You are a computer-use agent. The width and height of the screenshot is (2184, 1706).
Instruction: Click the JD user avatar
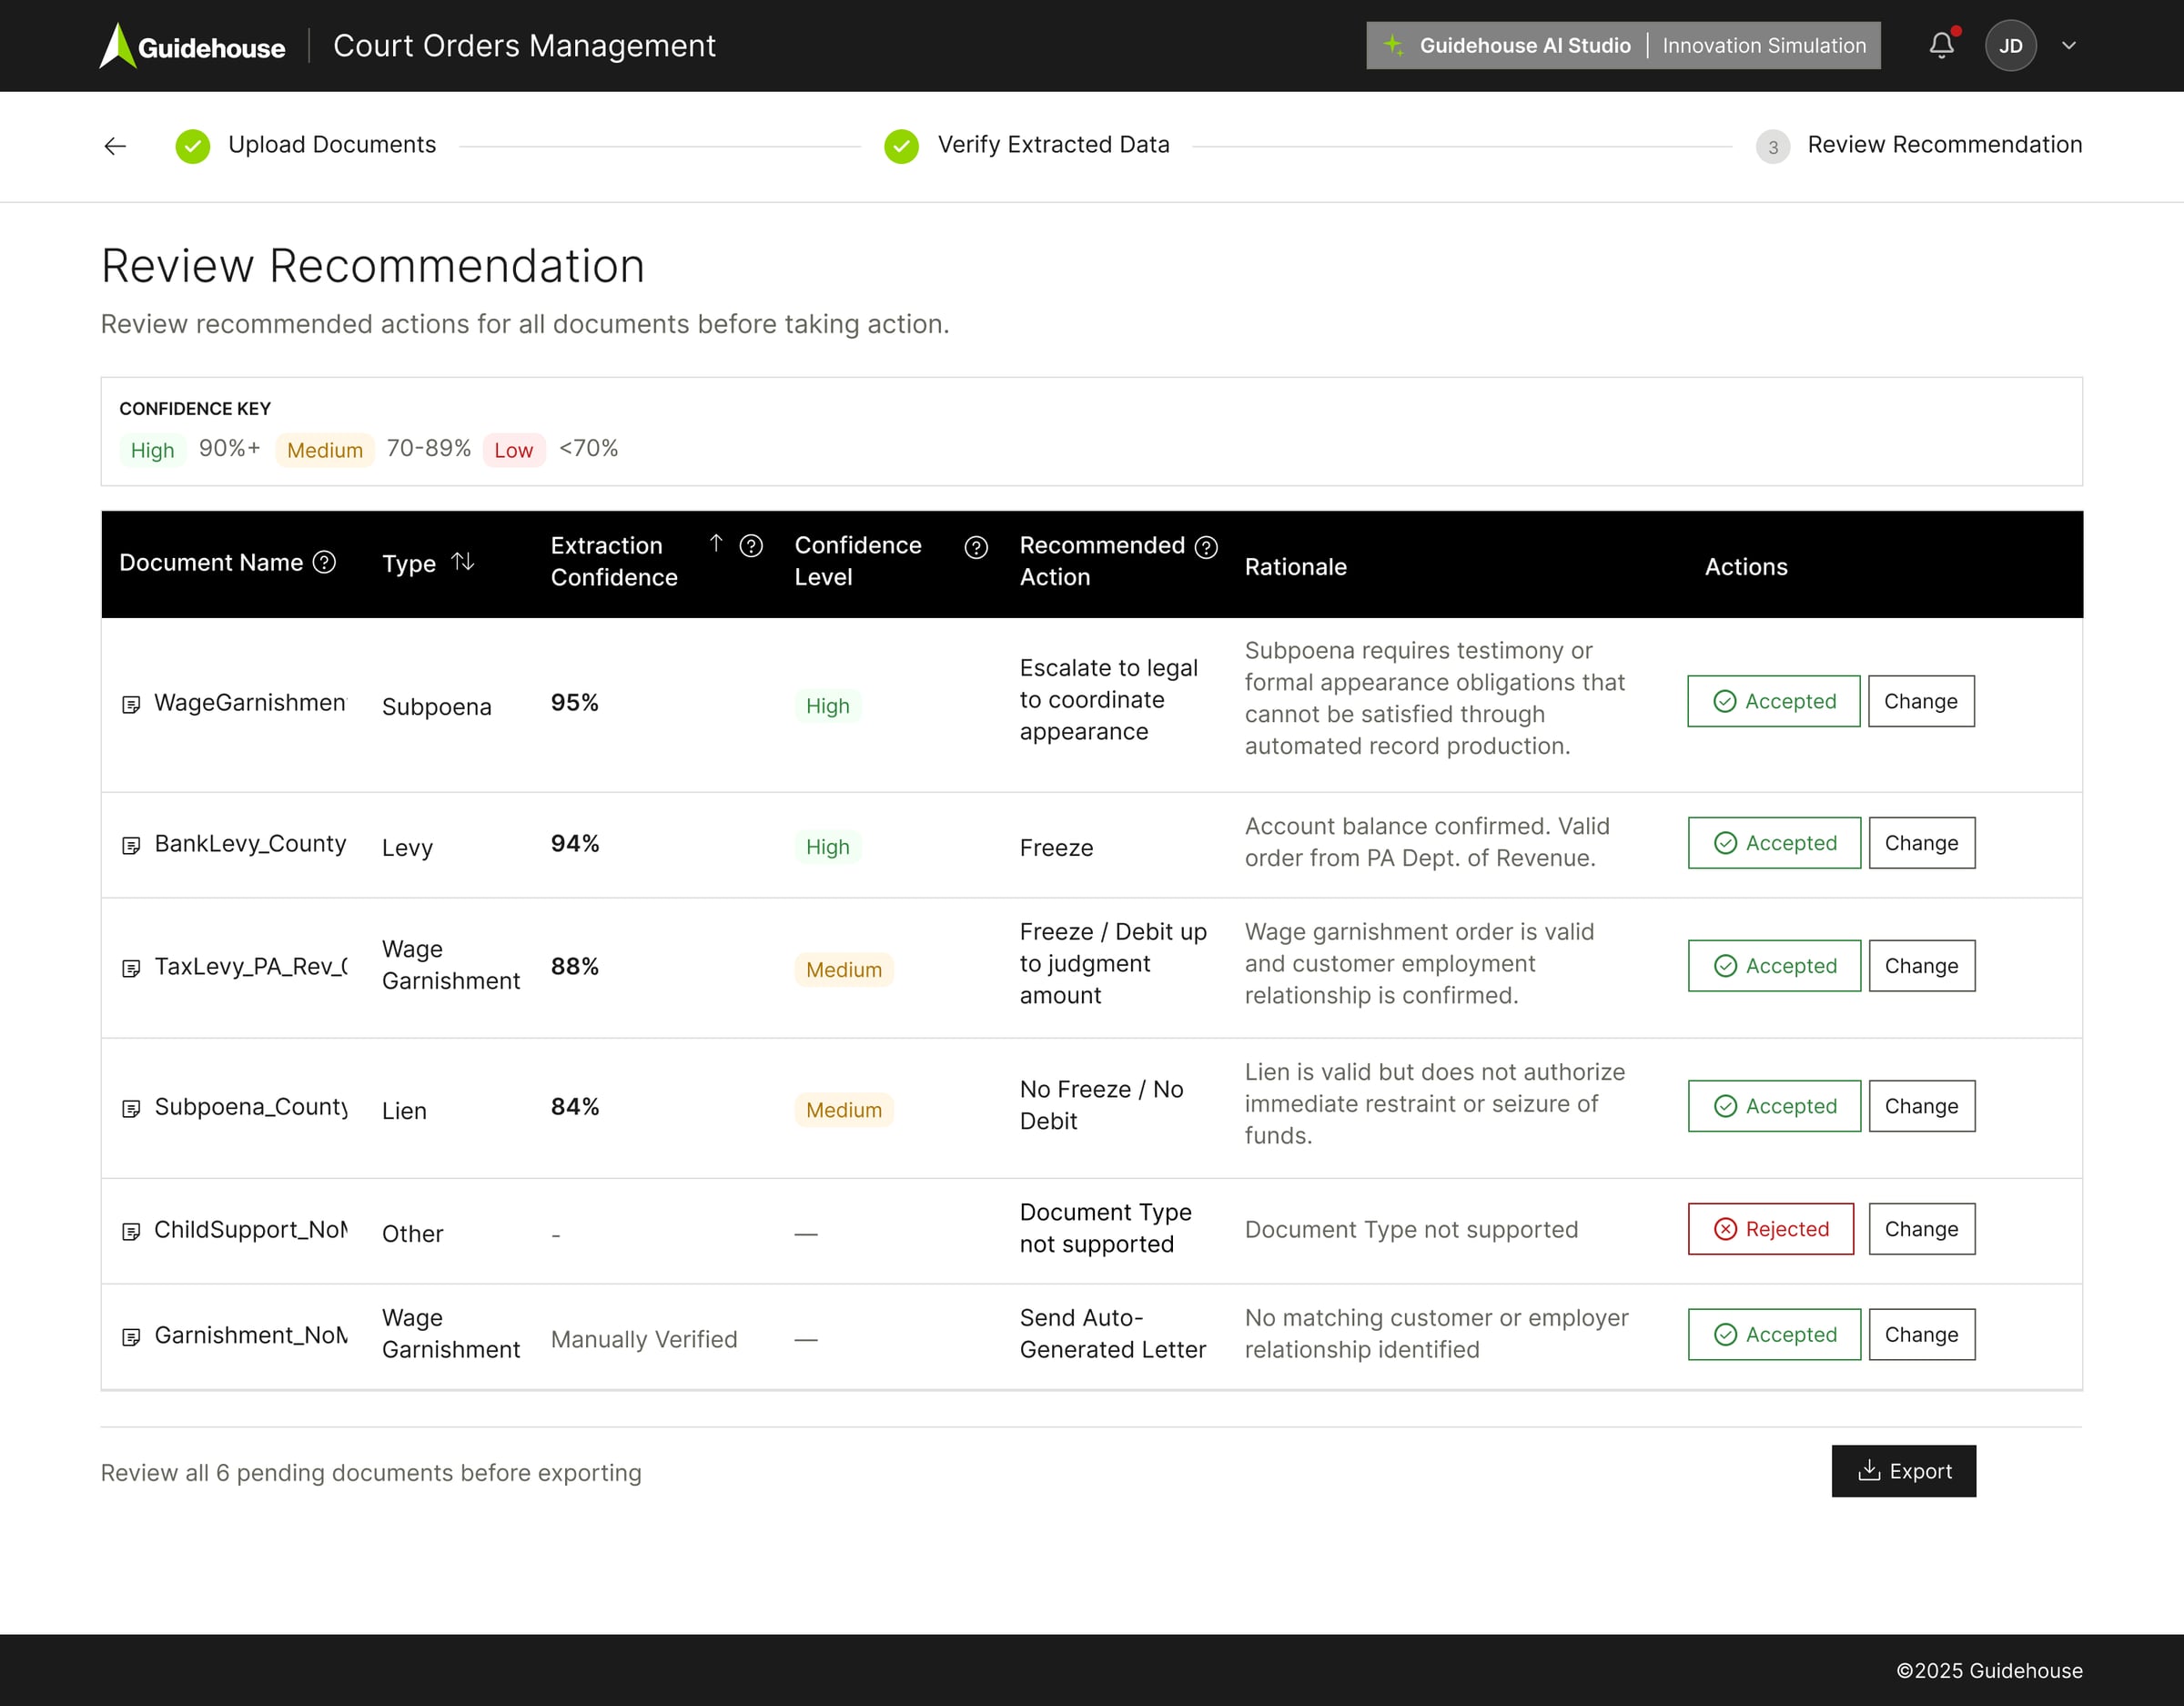pos(2010,46)
